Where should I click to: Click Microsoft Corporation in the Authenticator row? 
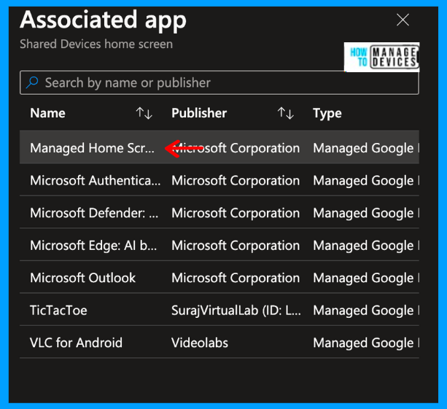pyautogui.click(x=236, y=181)
